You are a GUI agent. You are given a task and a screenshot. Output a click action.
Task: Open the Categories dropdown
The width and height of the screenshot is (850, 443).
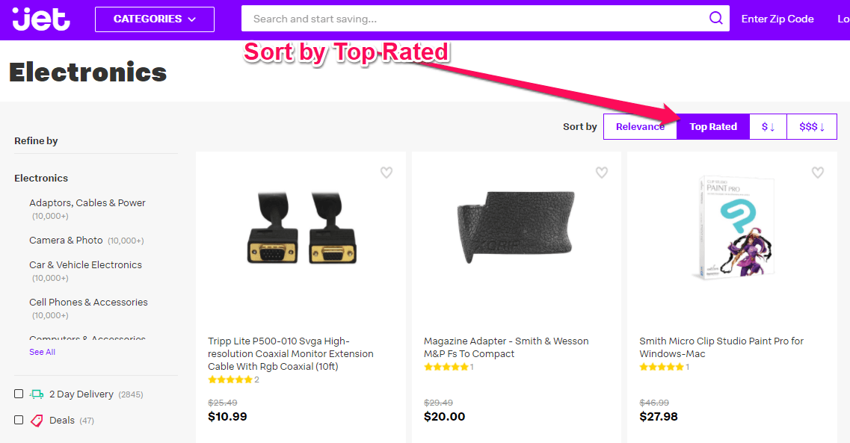coord(155,19)
